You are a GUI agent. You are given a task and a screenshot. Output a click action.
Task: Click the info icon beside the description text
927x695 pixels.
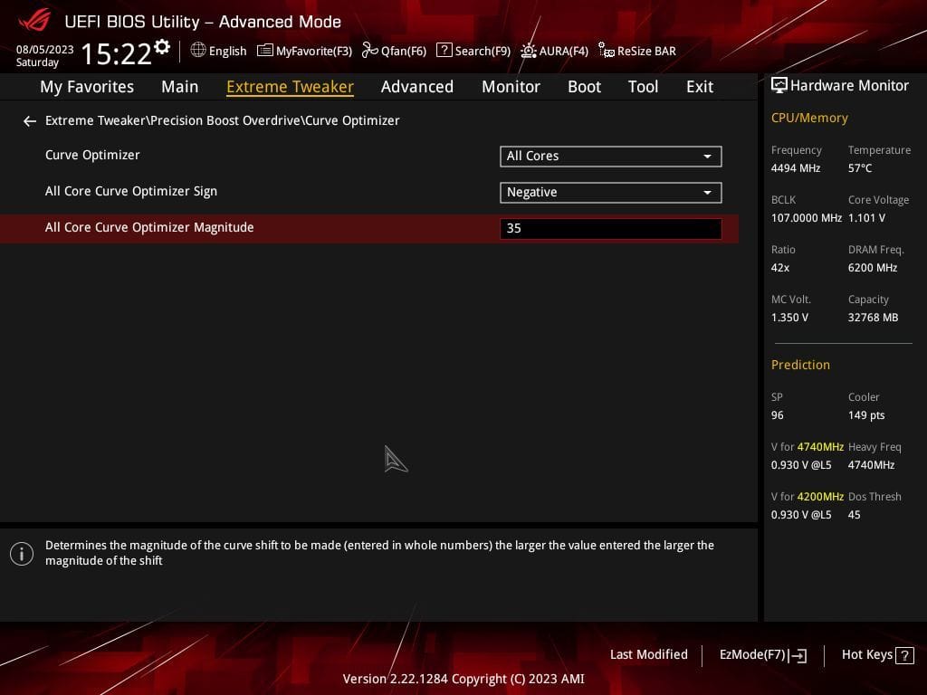pos(22,553)
